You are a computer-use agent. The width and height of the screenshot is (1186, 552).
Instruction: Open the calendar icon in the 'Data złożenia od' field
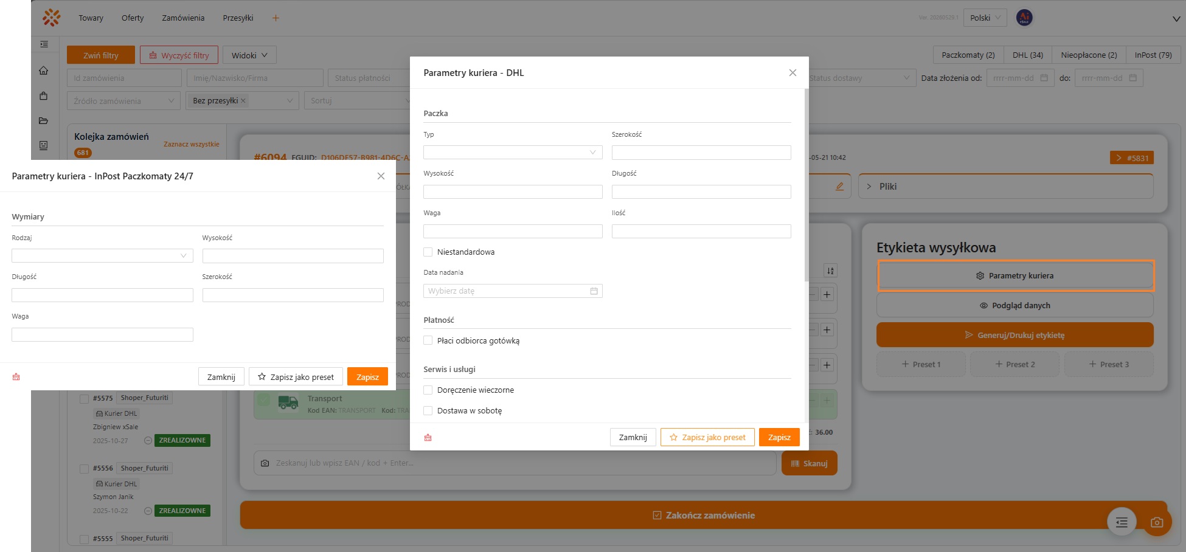(x=1044, y=78)
